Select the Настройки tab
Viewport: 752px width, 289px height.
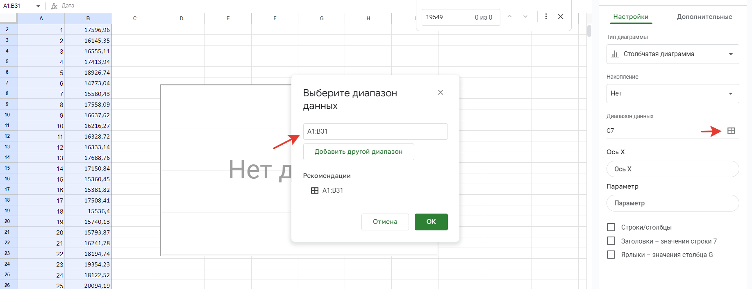[x=630, y=17]
